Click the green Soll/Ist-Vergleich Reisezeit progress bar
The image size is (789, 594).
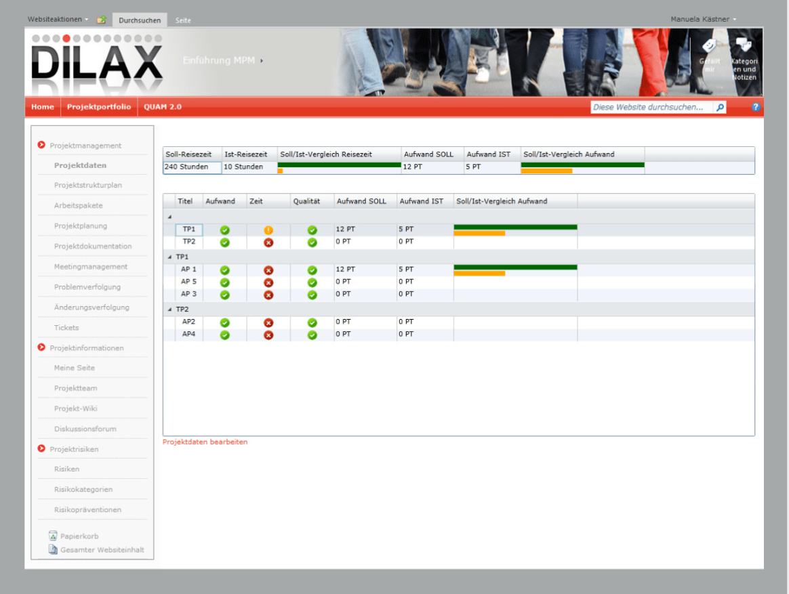(x=339, y=165)
